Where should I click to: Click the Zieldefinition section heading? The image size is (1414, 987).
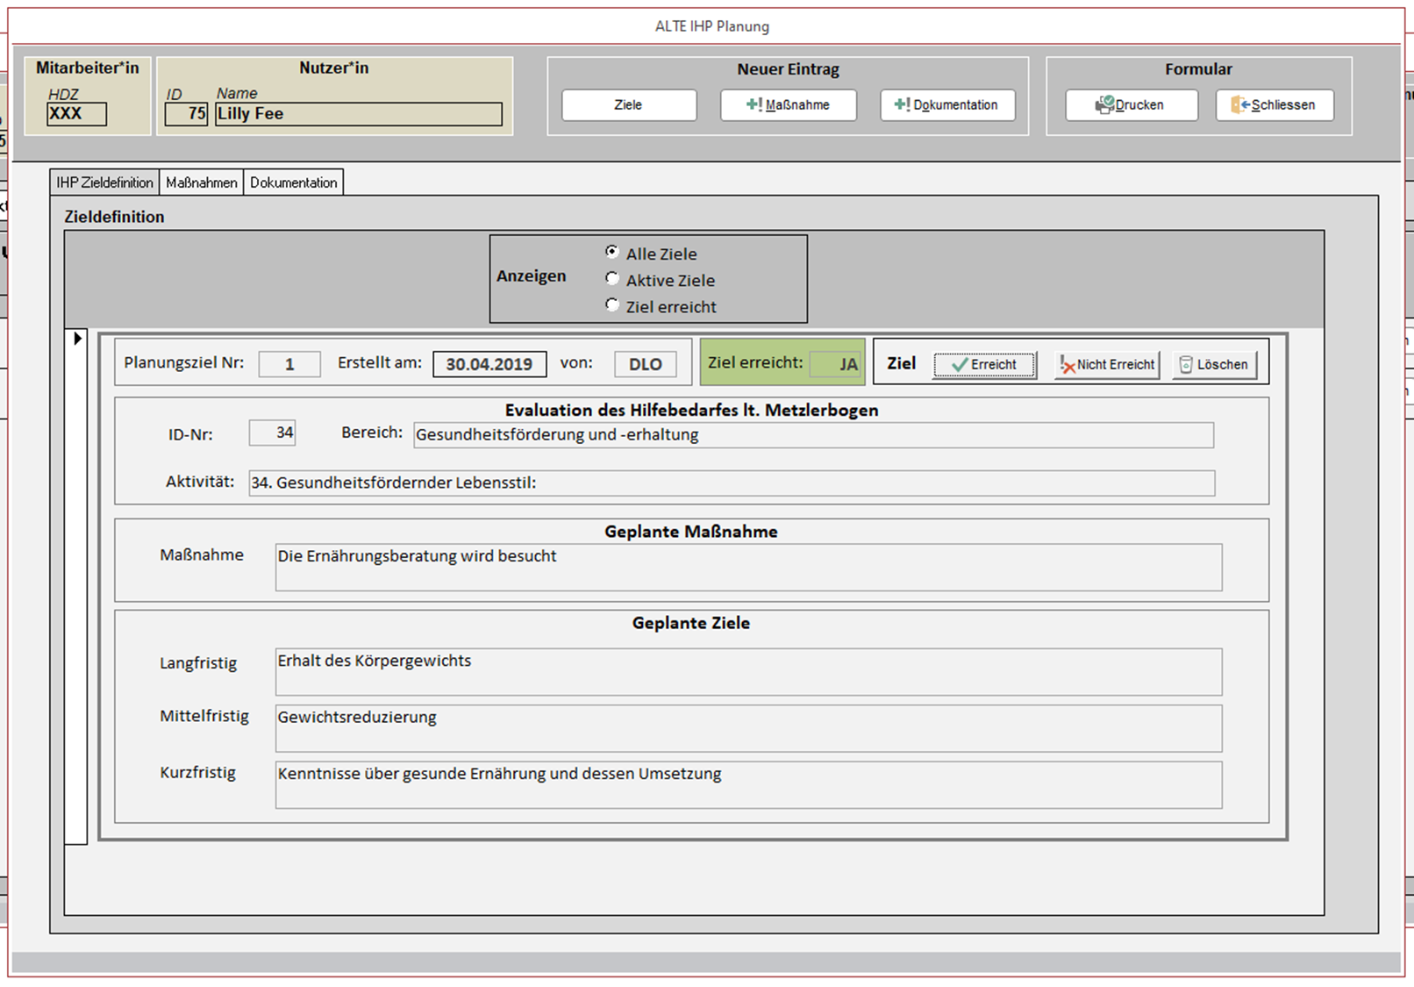tap(114, 217)
